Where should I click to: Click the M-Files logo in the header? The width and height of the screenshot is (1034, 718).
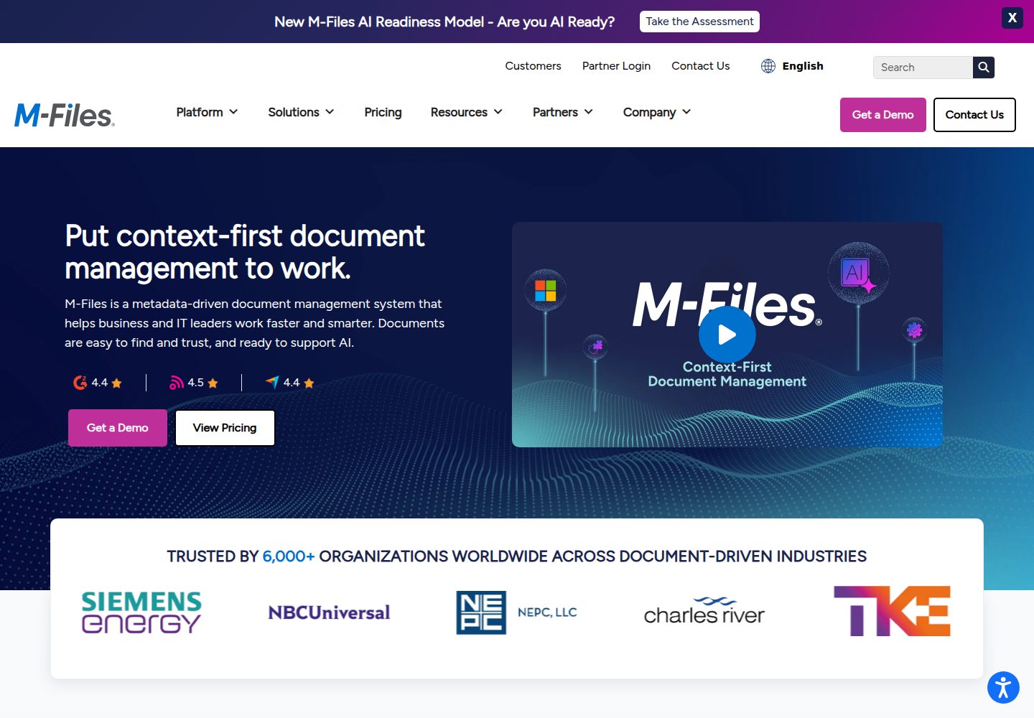[65, 115]
